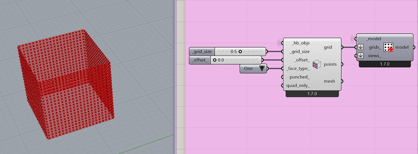Screen dimensions: 418x154
Task: Click the Assign Grids and Views component icon
Action: 389,47
